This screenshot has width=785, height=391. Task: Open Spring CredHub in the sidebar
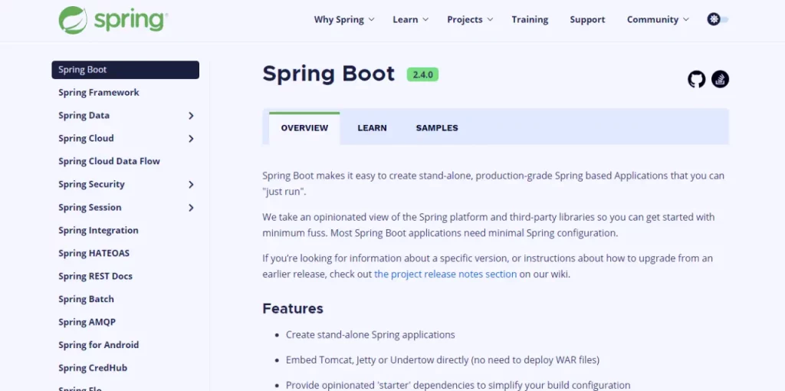[93, 368]
